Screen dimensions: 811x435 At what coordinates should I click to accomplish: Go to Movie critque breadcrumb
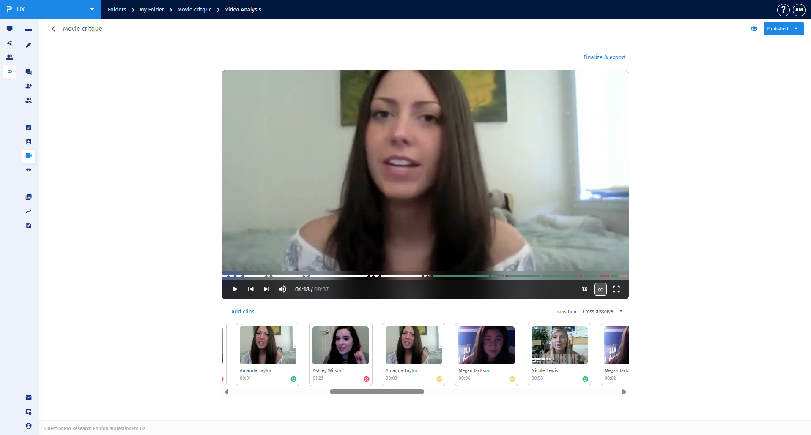click(x=195, y=9)
